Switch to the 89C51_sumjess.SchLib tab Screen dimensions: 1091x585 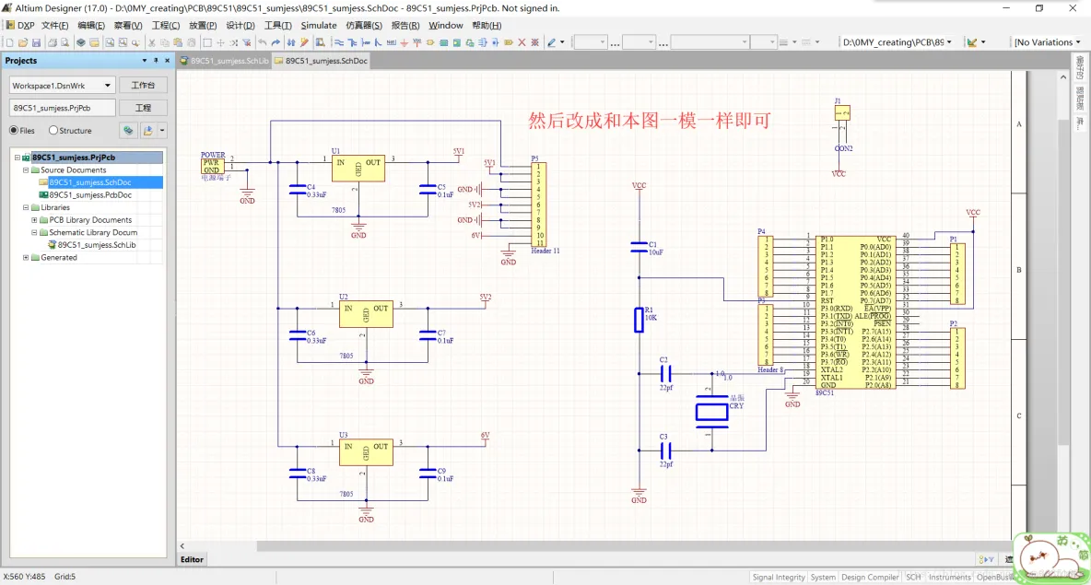coord(224,61)
